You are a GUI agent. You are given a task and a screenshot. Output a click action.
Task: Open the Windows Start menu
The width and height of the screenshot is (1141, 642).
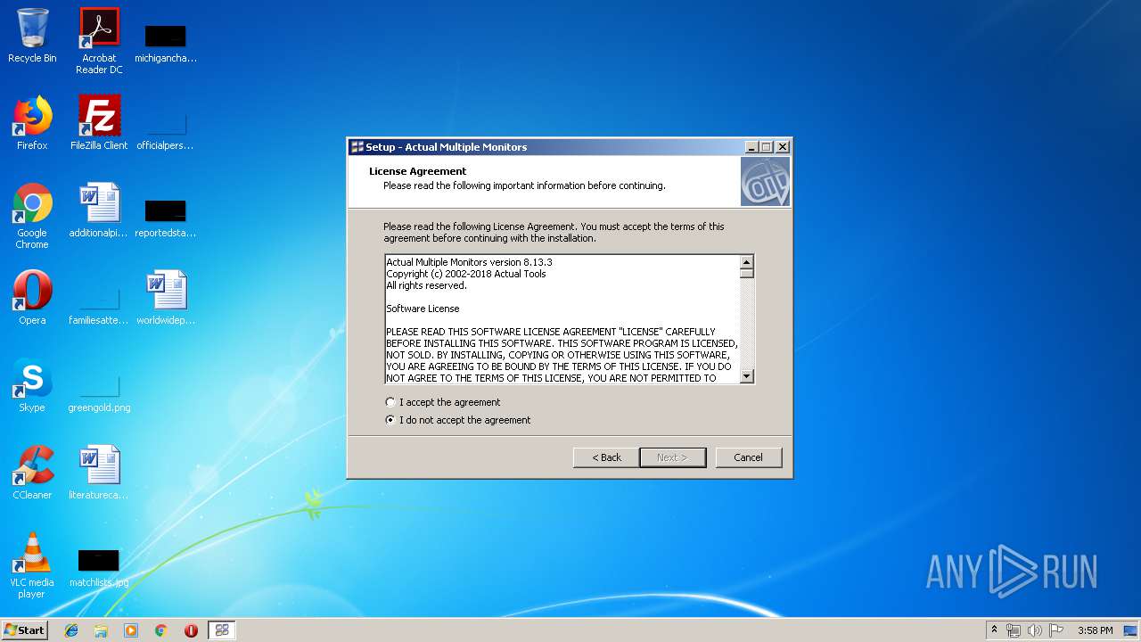(25, 630)
